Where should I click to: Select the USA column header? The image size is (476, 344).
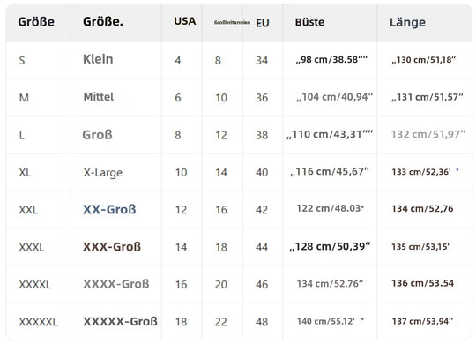tap(185, 21)
